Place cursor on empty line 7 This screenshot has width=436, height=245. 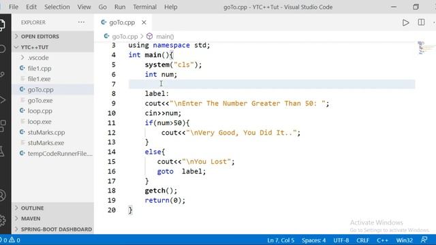[272, 84]
